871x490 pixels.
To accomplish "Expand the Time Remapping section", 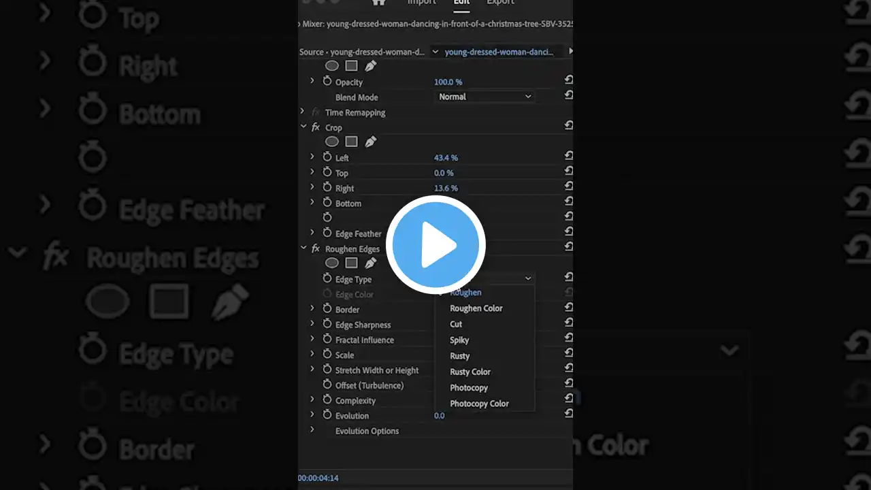I will tap(303, 112).
